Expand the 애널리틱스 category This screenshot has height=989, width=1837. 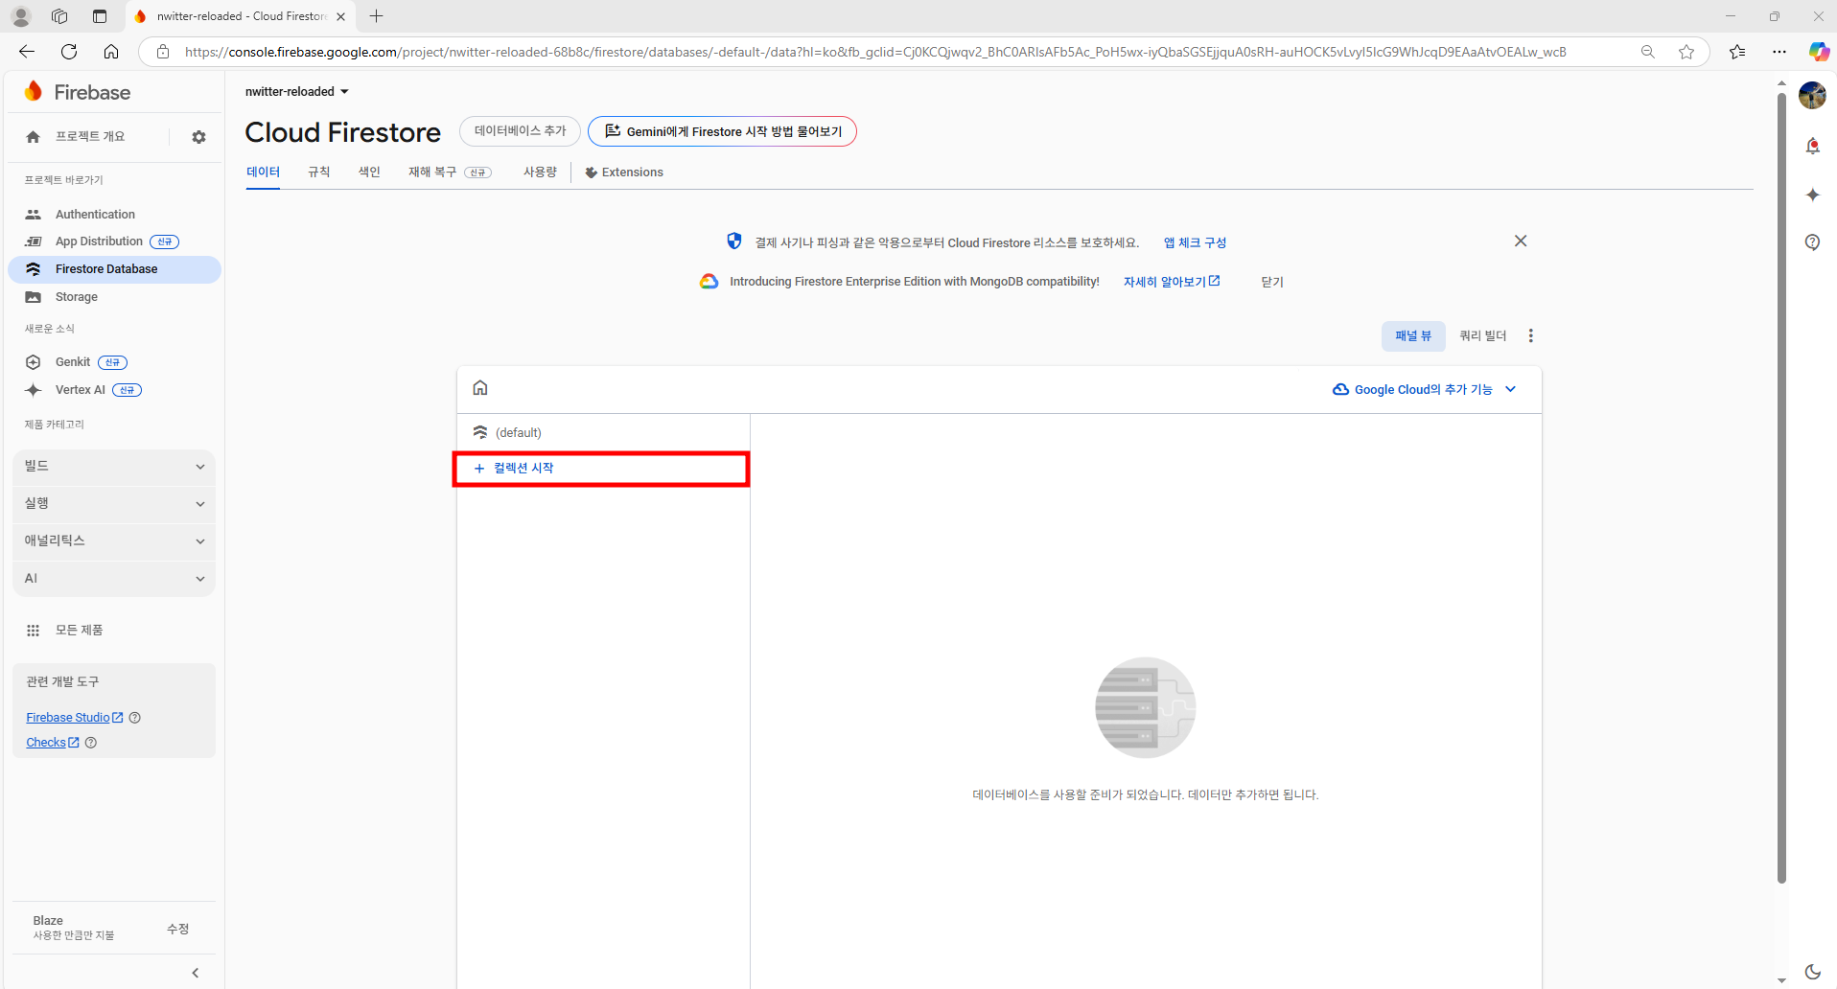click(114, 541)
